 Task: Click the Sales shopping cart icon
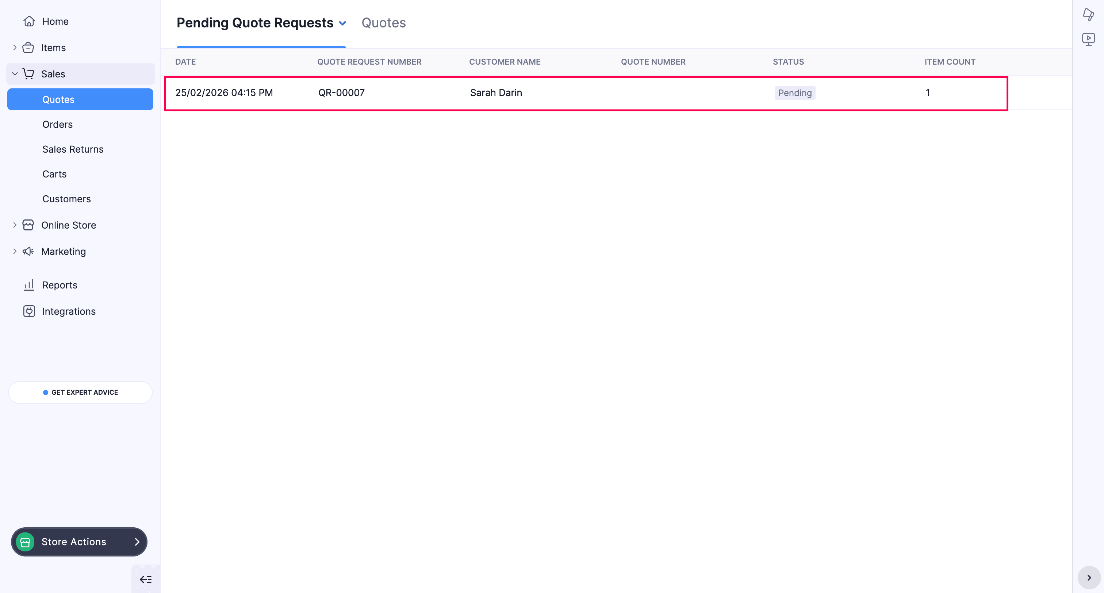tap(28, 73)
